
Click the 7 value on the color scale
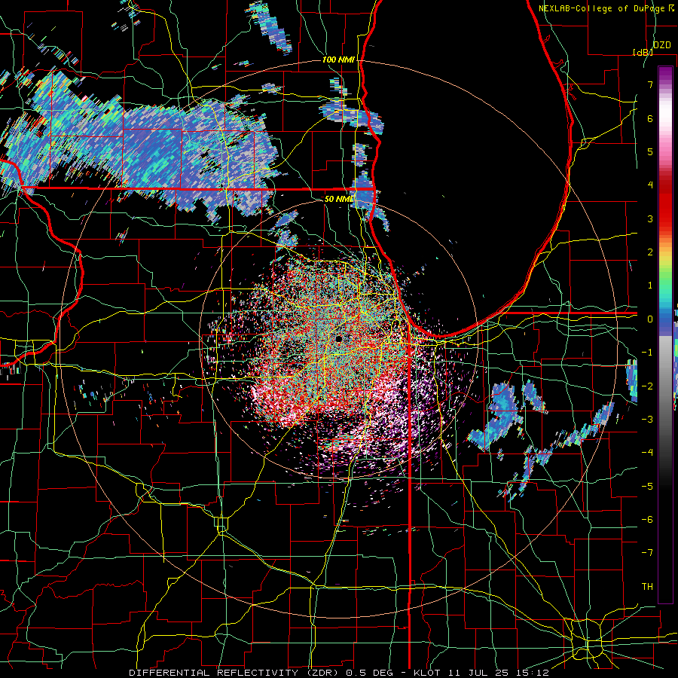650,84
